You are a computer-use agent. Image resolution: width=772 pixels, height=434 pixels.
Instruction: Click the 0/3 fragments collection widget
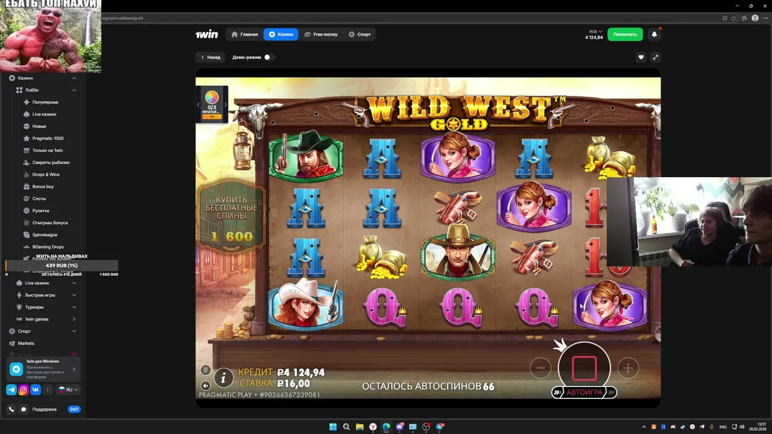click(212, 104)
